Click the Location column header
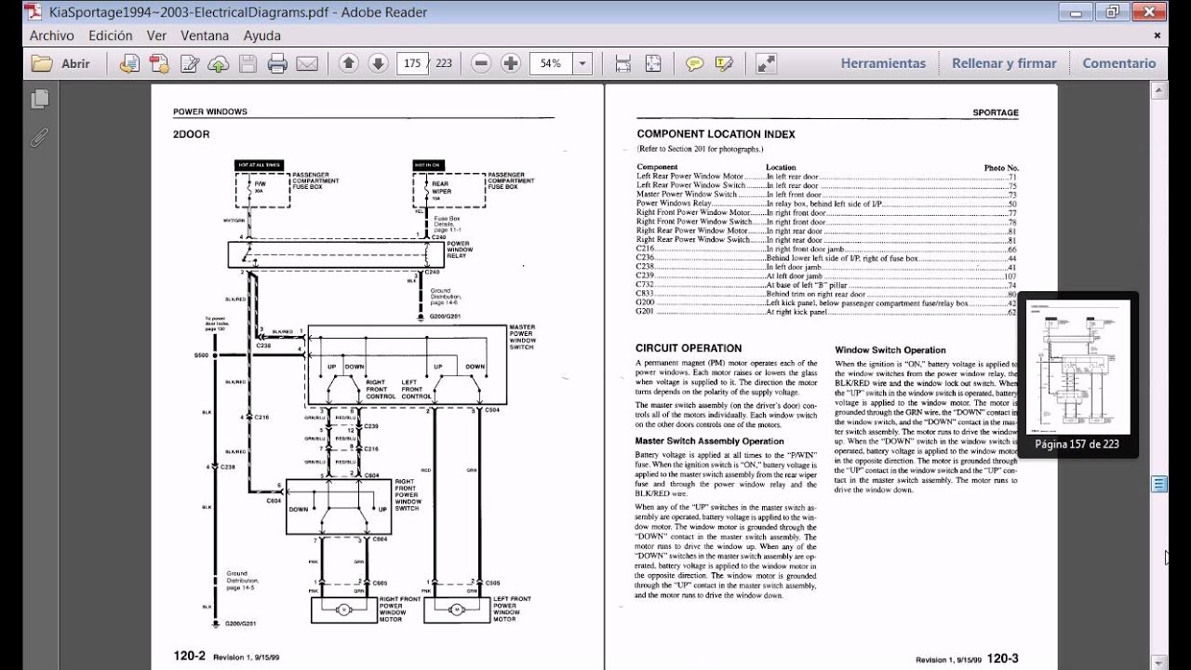Screen dimensions: 1191x670 (x=781, y=167)
